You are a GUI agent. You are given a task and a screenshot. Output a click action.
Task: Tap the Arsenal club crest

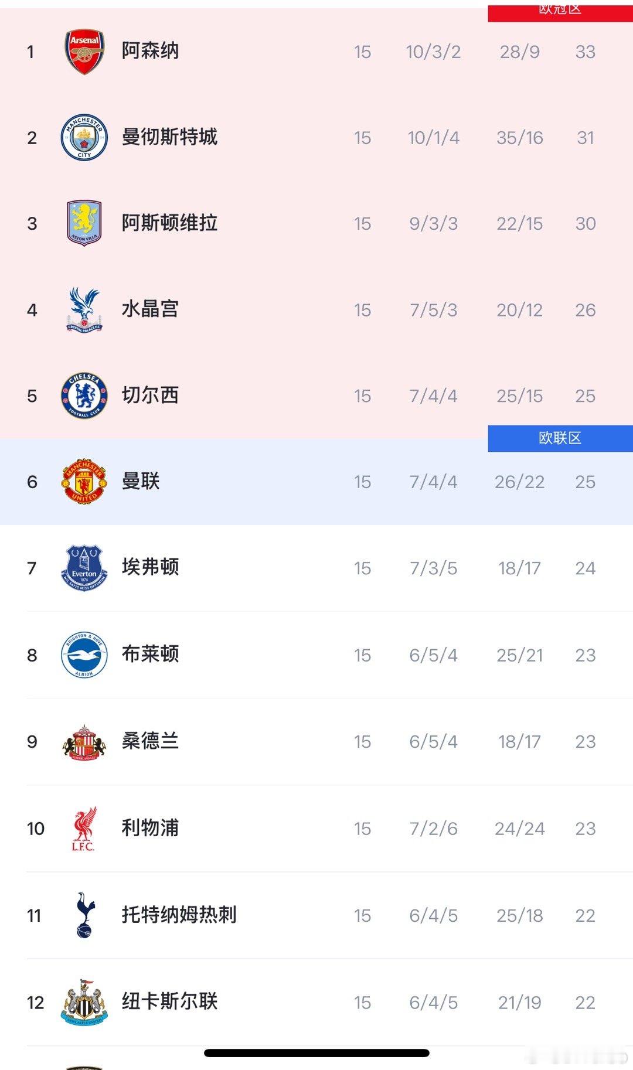pyautogui.click(x=84, y=52)
